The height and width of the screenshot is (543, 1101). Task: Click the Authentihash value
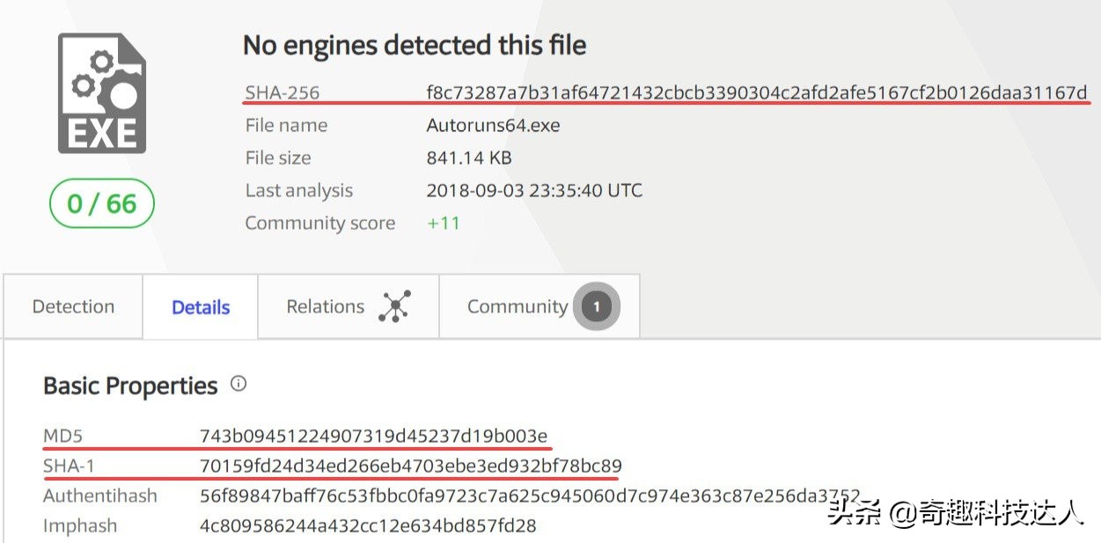(x=530, y=495)
